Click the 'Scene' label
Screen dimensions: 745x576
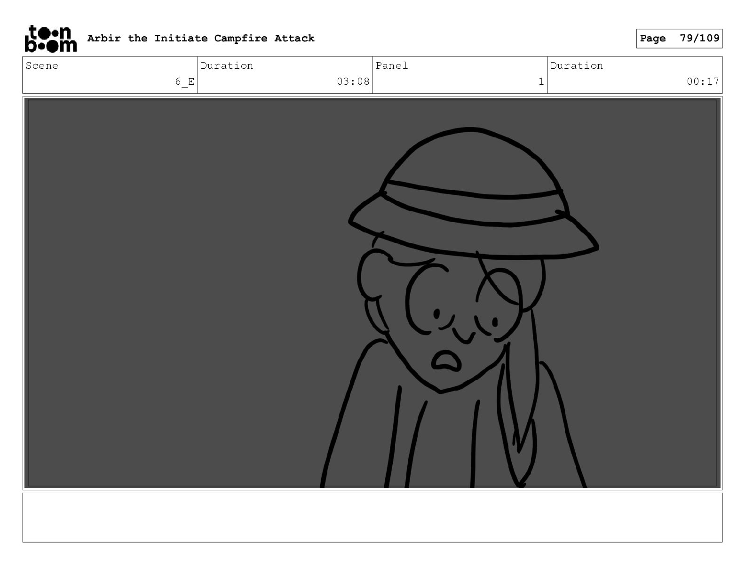[x=42, y=66]
